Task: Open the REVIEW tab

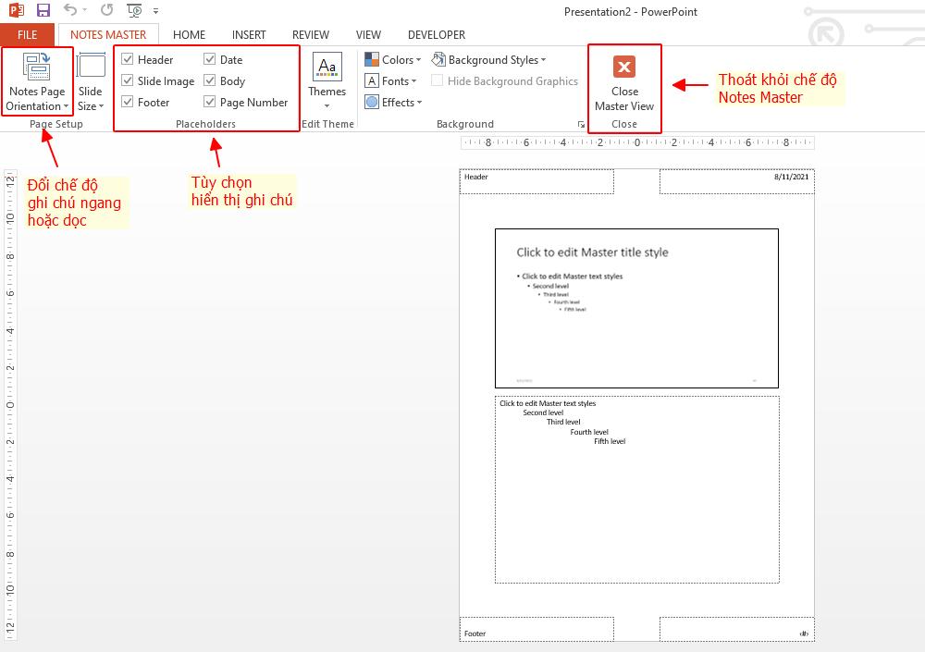Action: pyautogui.click(x=310, y=35)
